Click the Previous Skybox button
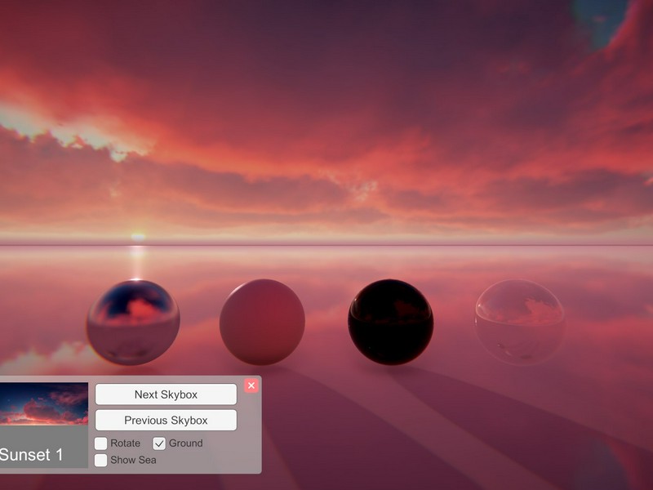 [166, 420]
